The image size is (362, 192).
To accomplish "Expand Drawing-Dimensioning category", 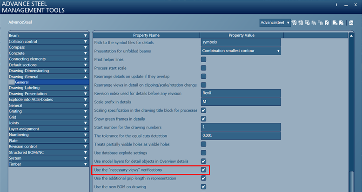I will pyautogui.click(x=49, y=70).
